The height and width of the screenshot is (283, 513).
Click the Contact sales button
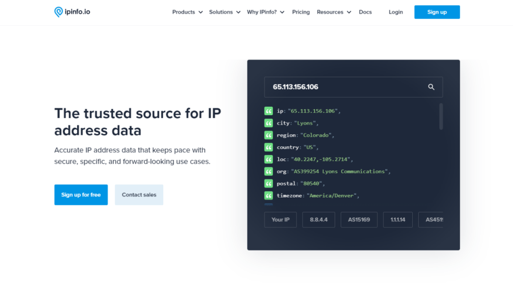click(139, 195)
